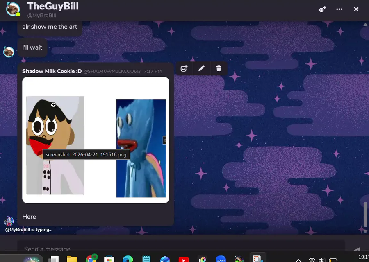
Task: Open the battery status icon in tray
Action: tap(333, 260)
